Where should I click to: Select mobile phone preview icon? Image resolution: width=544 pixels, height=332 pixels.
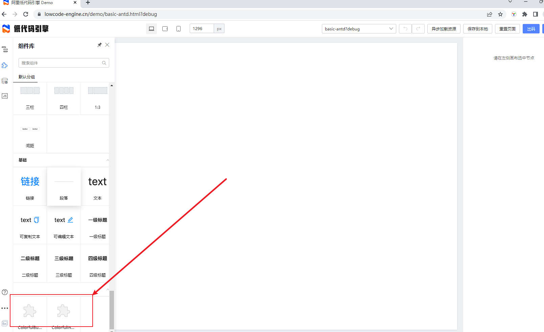tap(179, 29)
